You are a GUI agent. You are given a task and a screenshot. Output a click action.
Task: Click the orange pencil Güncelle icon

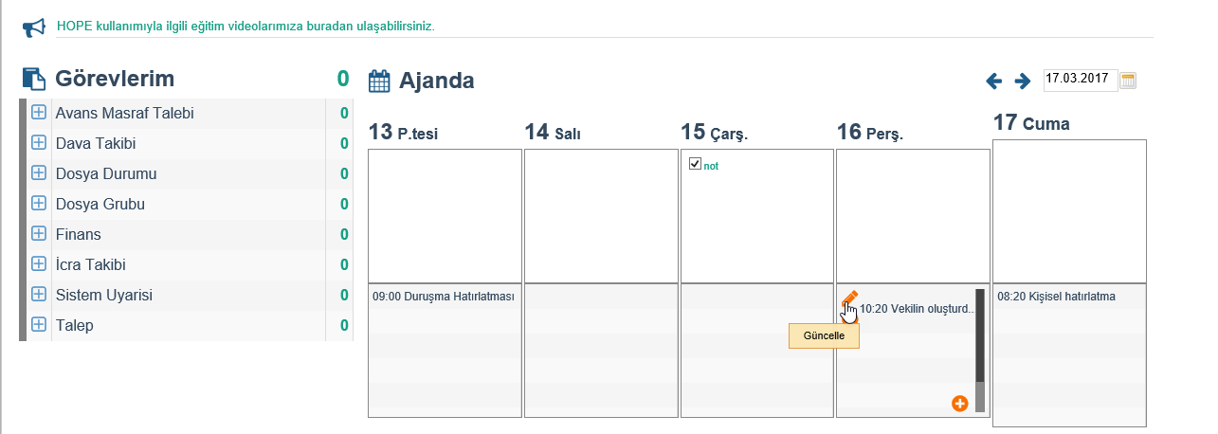(849, 299)
